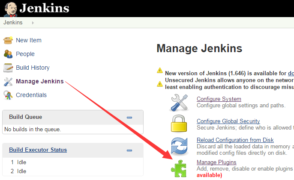Open Manage Jenkins sidebar link
Viewport: 294px width, 180px height.
[x=40, y=81]
